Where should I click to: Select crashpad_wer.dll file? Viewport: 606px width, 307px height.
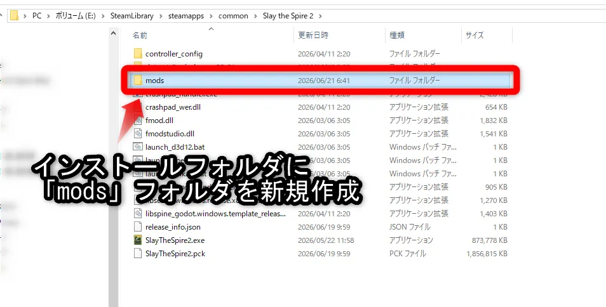(x=173, y=107)
